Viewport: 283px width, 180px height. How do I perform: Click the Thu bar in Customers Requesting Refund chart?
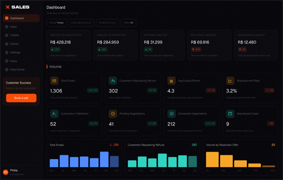pos(162,160)
